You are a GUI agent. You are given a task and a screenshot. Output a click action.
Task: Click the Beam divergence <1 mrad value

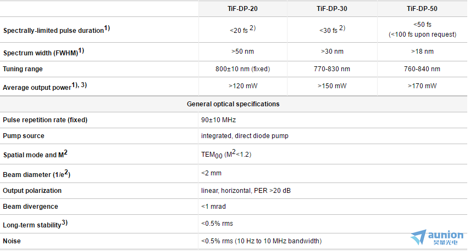point(213,207)
